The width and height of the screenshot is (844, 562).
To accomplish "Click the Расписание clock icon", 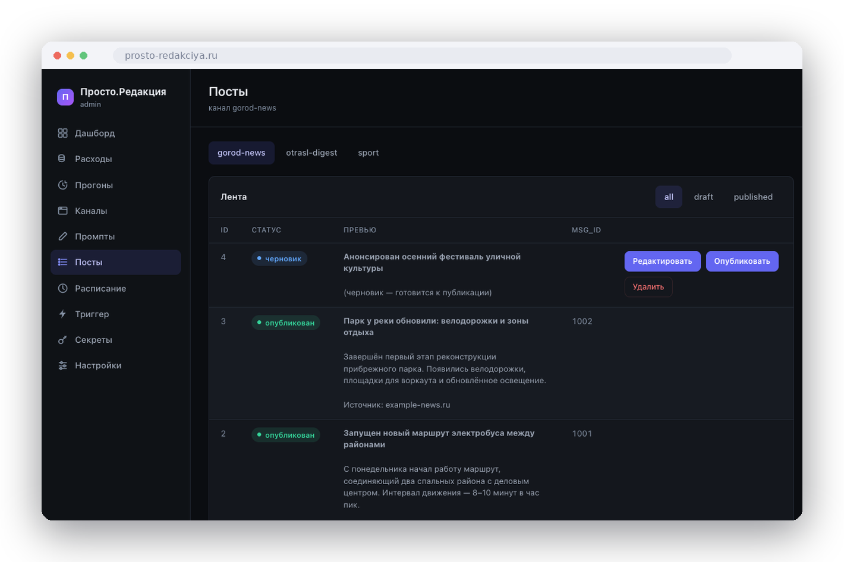I will click(x=62, y=288).
